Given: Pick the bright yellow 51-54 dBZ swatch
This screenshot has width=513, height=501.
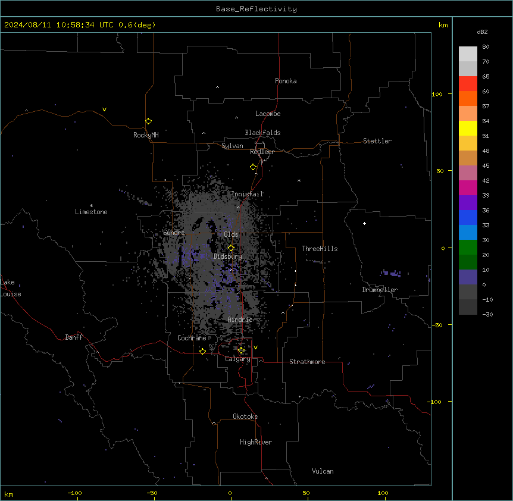Looking at the screenshot, I should pos(468,128).
